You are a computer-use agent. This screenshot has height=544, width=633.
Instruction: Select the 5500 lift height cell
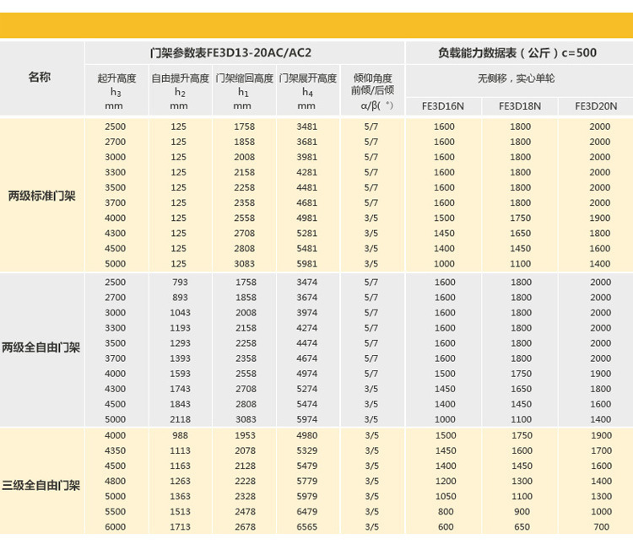tap(115, 512)
